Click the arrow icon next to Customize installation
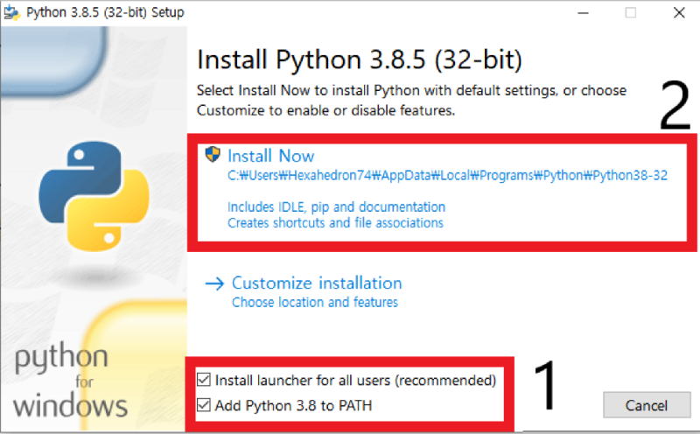Viewport: 700px width, 434px height. click(214, 283)
